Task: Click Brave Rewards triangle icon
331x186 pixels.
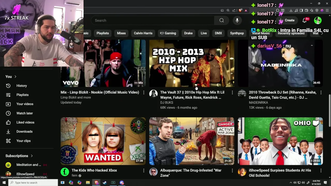Action: click(x=246, y=10)
